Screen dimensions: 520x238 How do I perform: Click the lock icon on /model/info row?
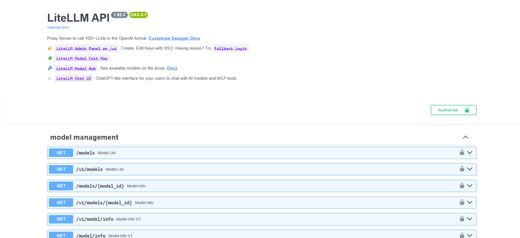pos(462,235)
